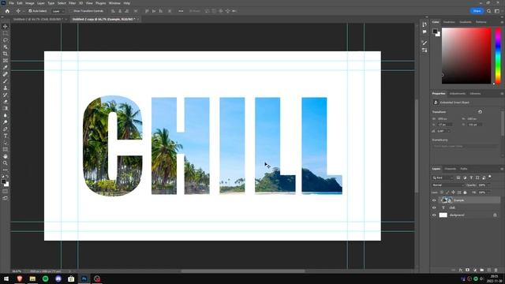Open the File menu
Viewport: 505px width, 284px height.
pyautogui.click(x=11, y=3)
